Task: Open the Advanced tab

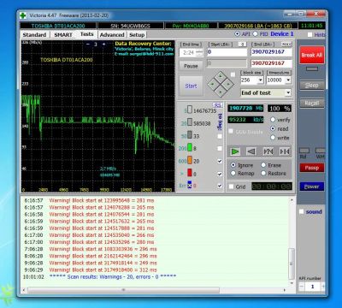Action: coord(112,34)
